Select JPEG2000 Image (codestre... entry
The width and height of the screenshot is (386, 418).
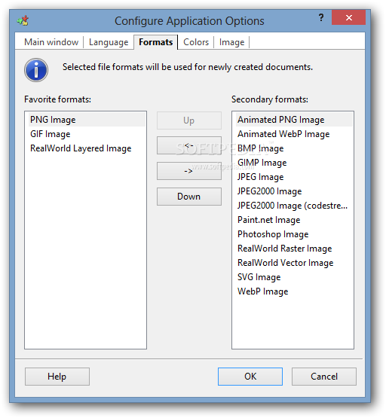pyautogui.click(x=294, y=206)
